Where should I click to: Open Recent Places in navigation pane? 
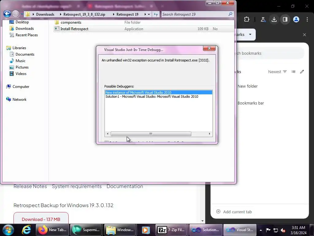tap(26, 35)
